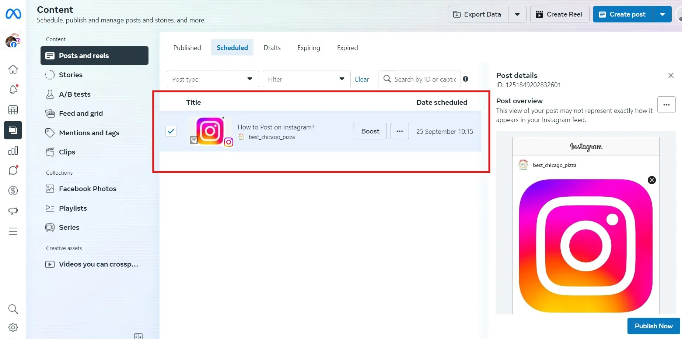Click post title How to Post on Instagram?

point(276,127)
